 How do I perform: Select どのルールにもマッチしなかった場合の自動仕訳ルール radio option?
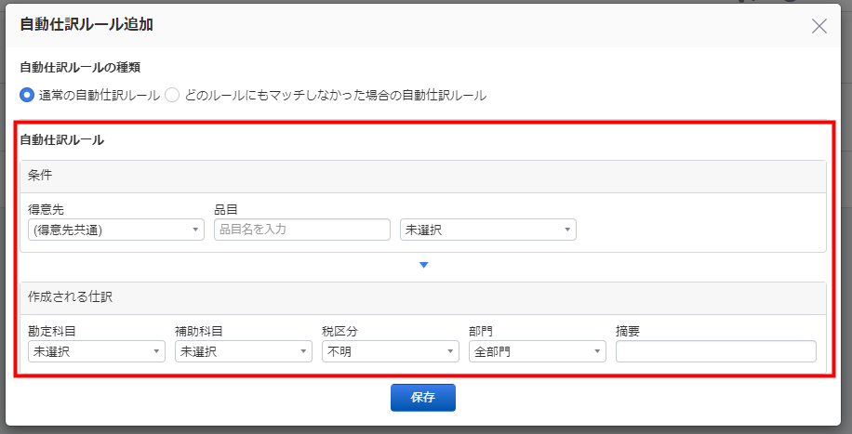point(172,96)
